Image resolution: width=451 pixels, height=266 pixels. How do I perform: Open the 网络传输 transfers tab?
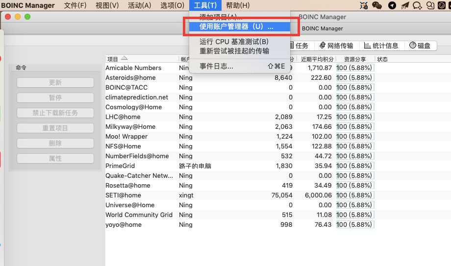336,46
